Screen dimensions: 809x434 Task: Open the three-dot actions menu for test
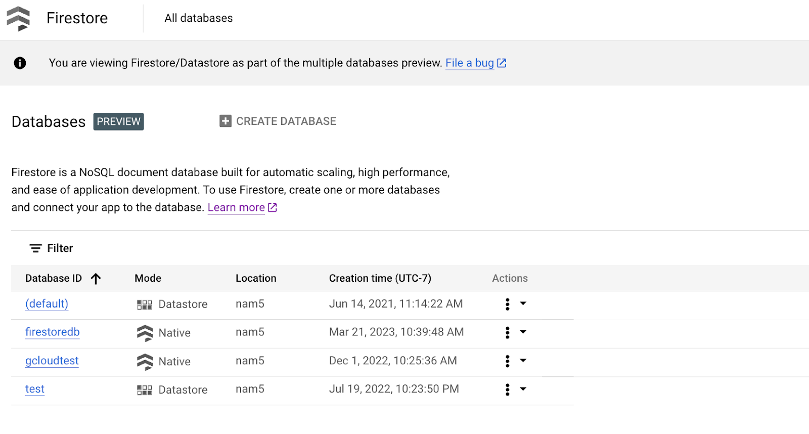pos(508,389)
